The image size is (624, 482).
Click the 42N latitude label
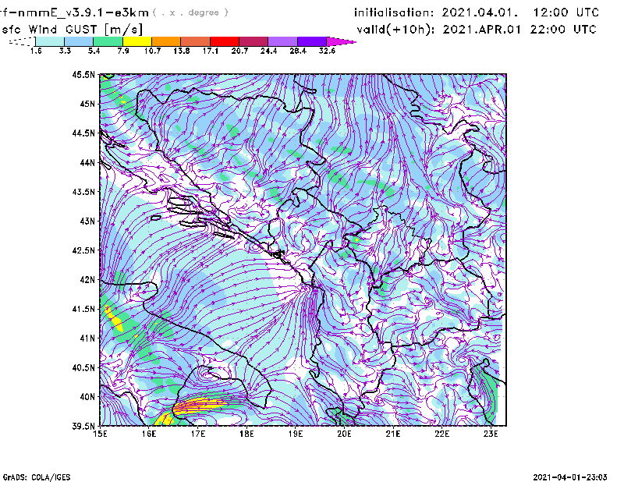click(x=87, y=280)
